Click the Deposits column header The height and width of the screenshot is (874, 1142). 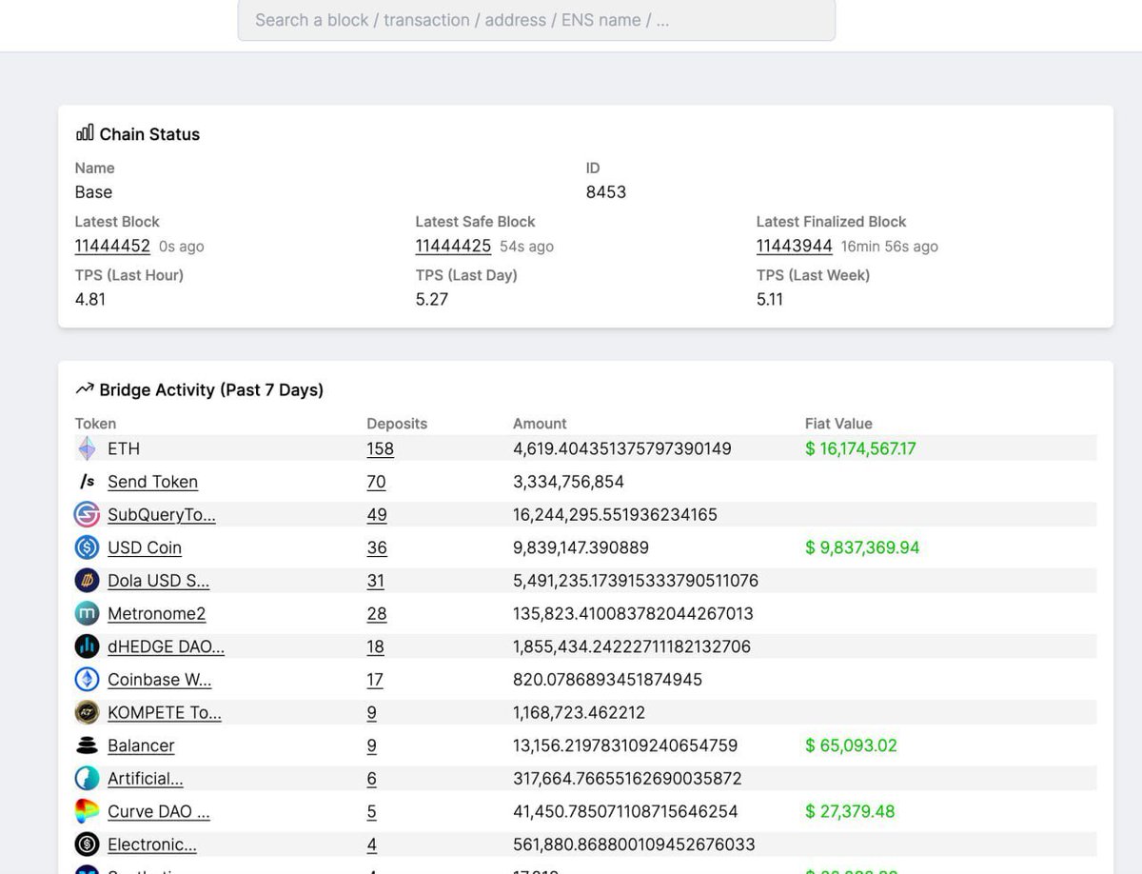click(x=397, y=424)
